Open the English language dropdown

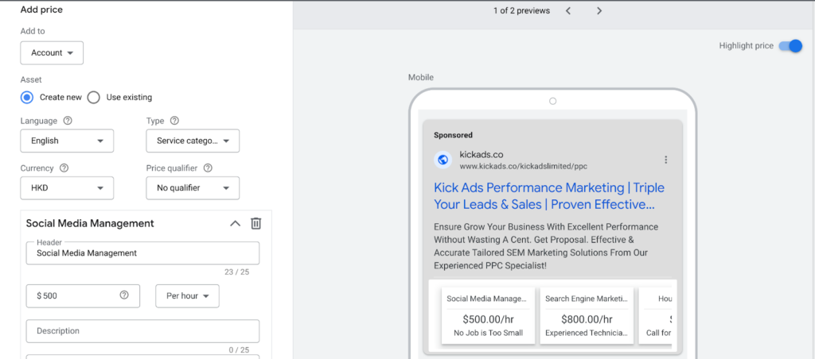tap(67, 141)
